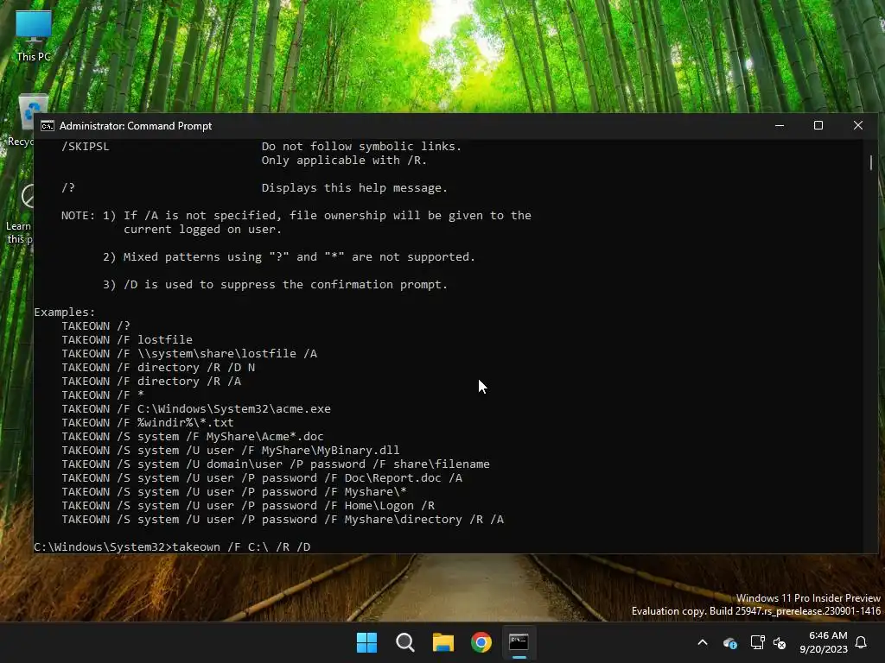
Task: Click the 'TAKEOWN /F *' example line
Action: 103,395
